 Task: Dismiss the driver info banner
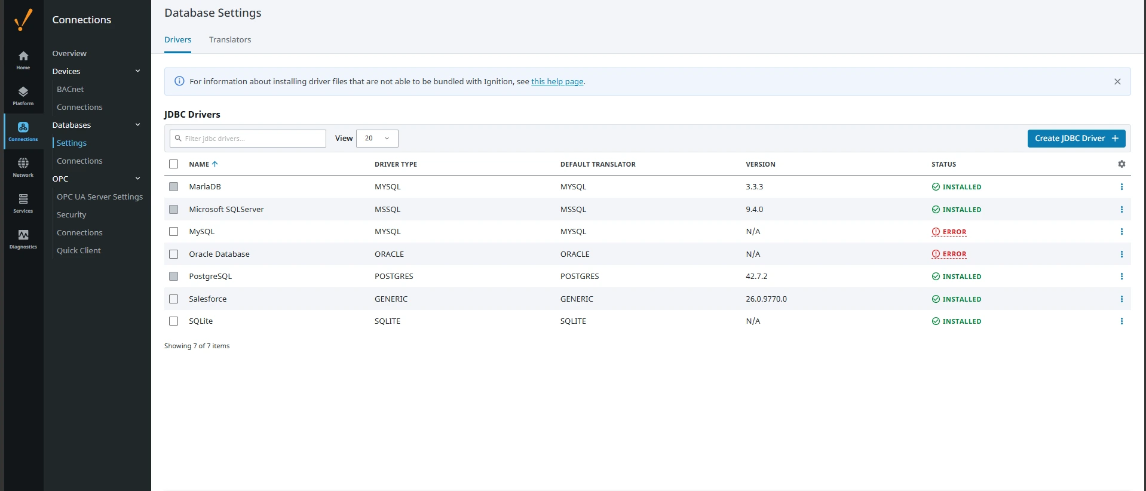point(1117,82)
